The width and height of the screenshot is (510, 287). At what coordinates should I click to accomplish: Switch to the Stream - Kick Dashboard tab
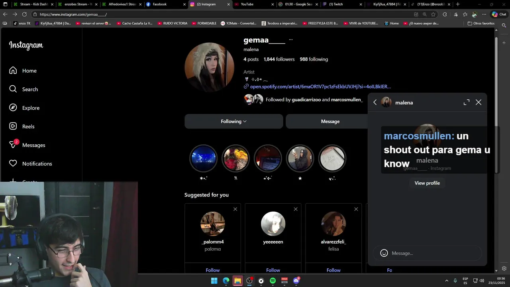pyautogui.click(x=33, y=4)
